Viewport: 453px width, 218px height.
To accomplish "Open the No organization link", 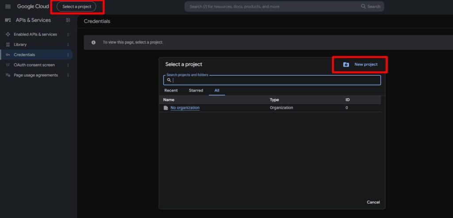I will [x=185, y=108].
